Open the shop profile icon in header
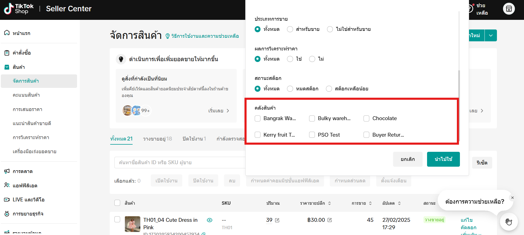 pos(509,9)
